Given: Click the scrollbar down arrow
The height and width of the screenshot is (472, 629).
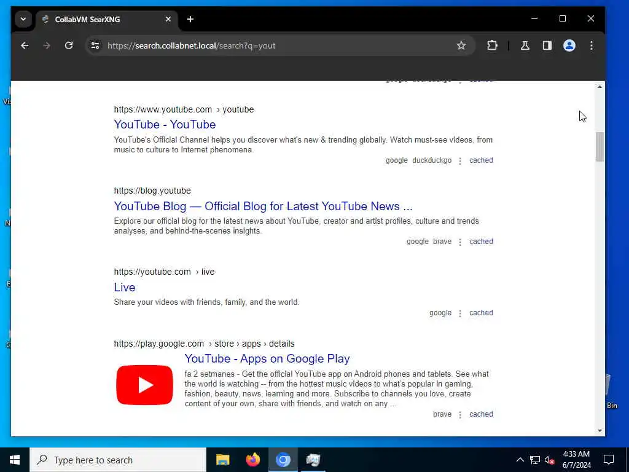Looking at the screenshot, I should tap(600, 431).
